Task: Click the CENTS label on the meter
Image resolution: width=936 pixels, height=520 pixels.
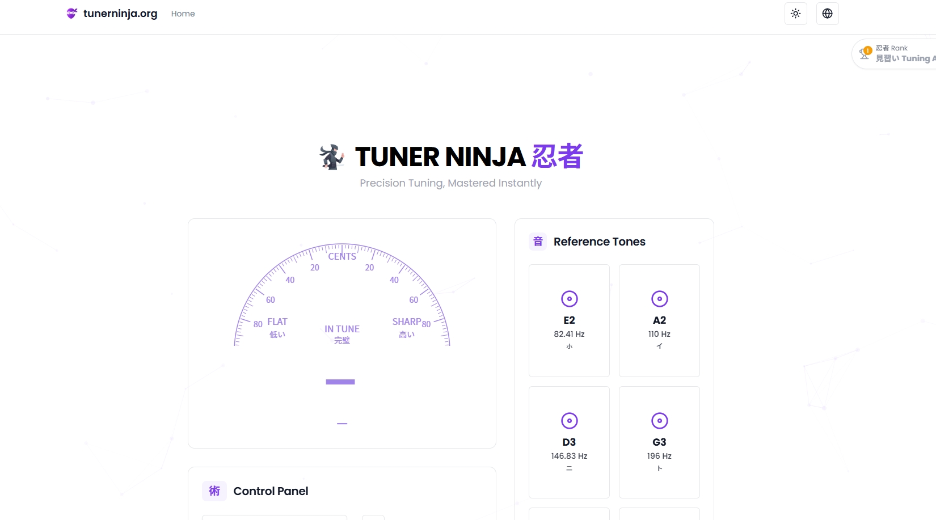Action: pyautogui.click(x=342, y=257)
